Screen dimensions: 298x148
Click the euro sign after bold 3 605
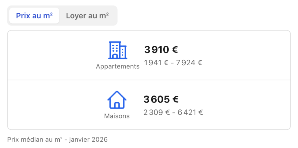tap(175, 100)
